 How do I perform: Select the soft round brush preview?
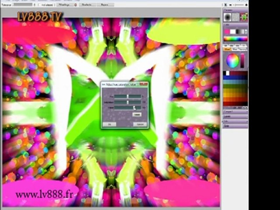click(227, 17)
